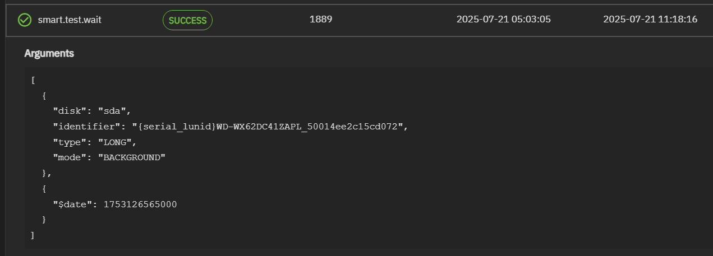Click the final closing square bracket

33,235
